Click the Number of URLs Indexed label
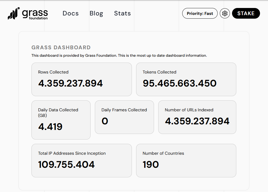 189,110
